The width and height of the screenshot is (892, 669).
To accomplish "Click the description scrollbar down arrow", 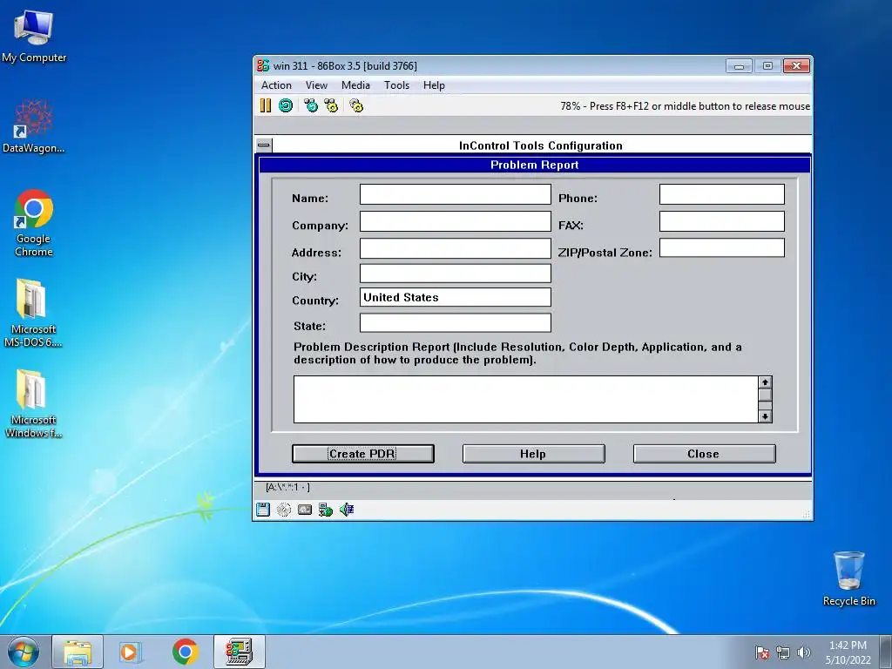I will click(x=765, y=416).
